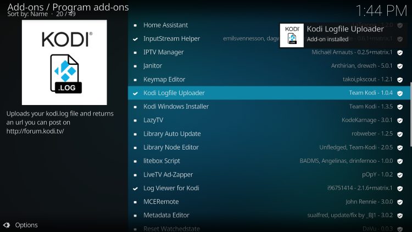Click the verified shield for Library Node Editor
This screenshot has width=412, height=232.
400,147
